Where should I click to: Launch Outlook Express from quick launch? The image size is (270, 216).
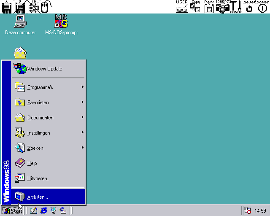coord(63,211)
